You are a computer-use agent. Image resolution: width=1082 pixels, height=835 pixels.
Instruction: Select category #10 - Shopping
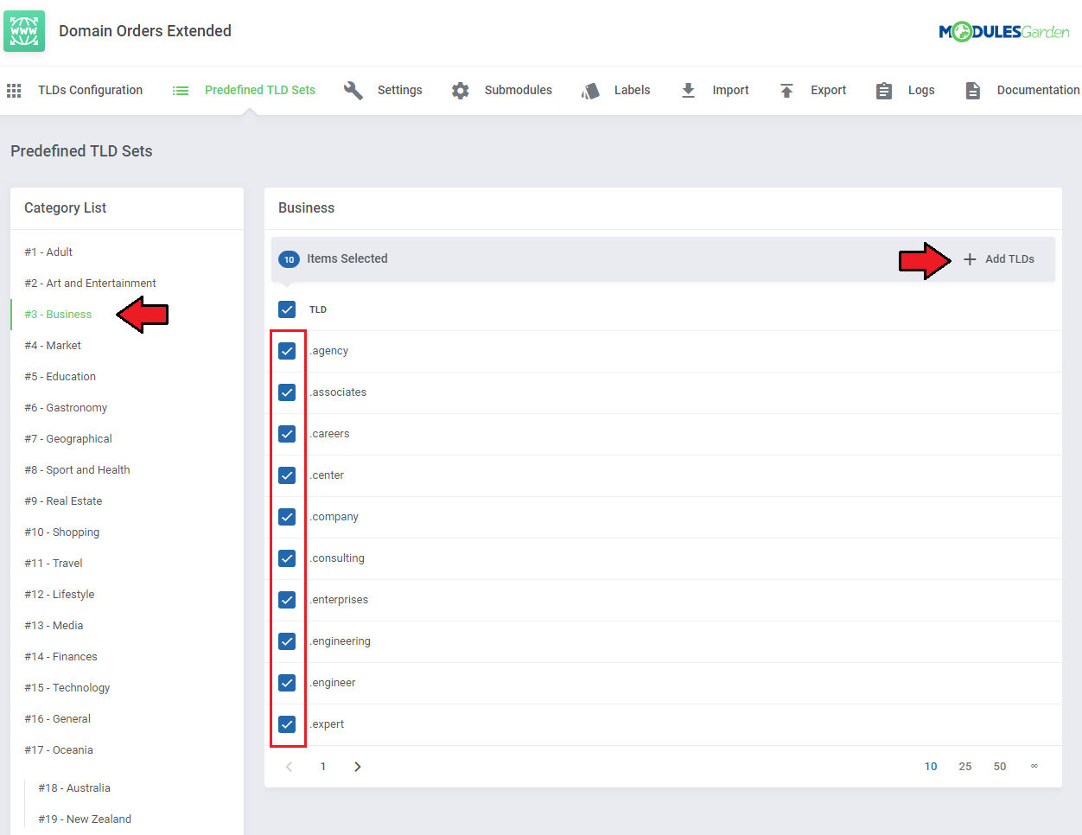point(61,532)
